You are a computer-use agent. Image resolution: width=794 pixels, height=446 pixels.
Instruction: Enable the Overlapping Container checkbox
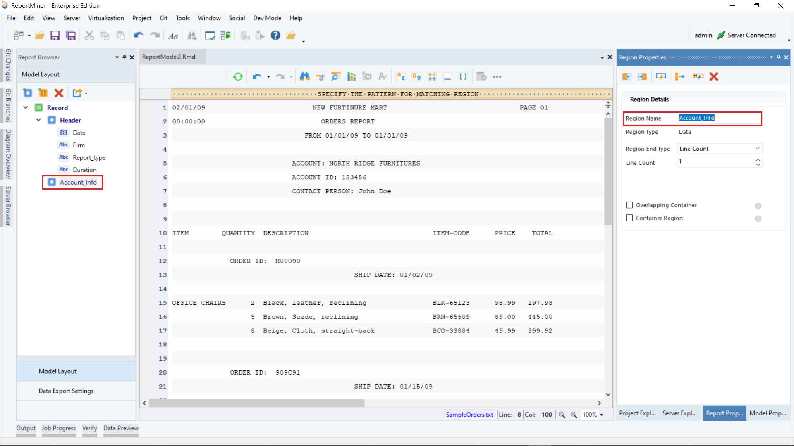point(629,205)
